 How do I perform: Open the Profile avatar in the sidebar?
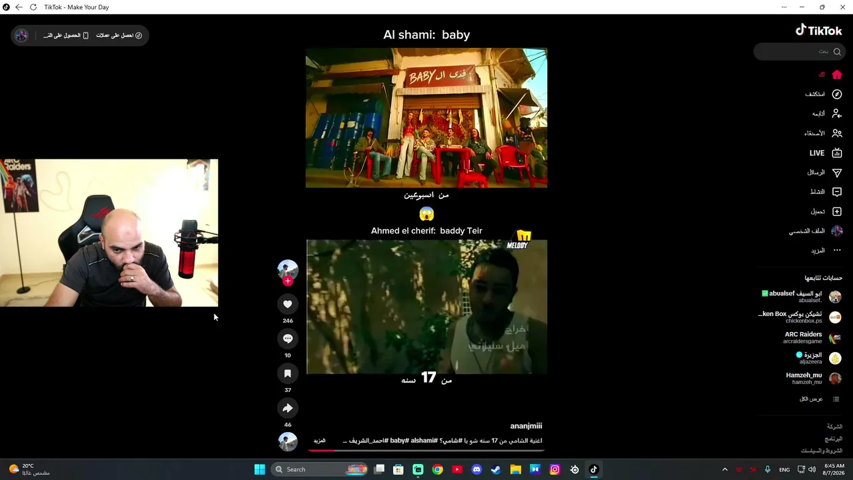click(x=837, y=231)
